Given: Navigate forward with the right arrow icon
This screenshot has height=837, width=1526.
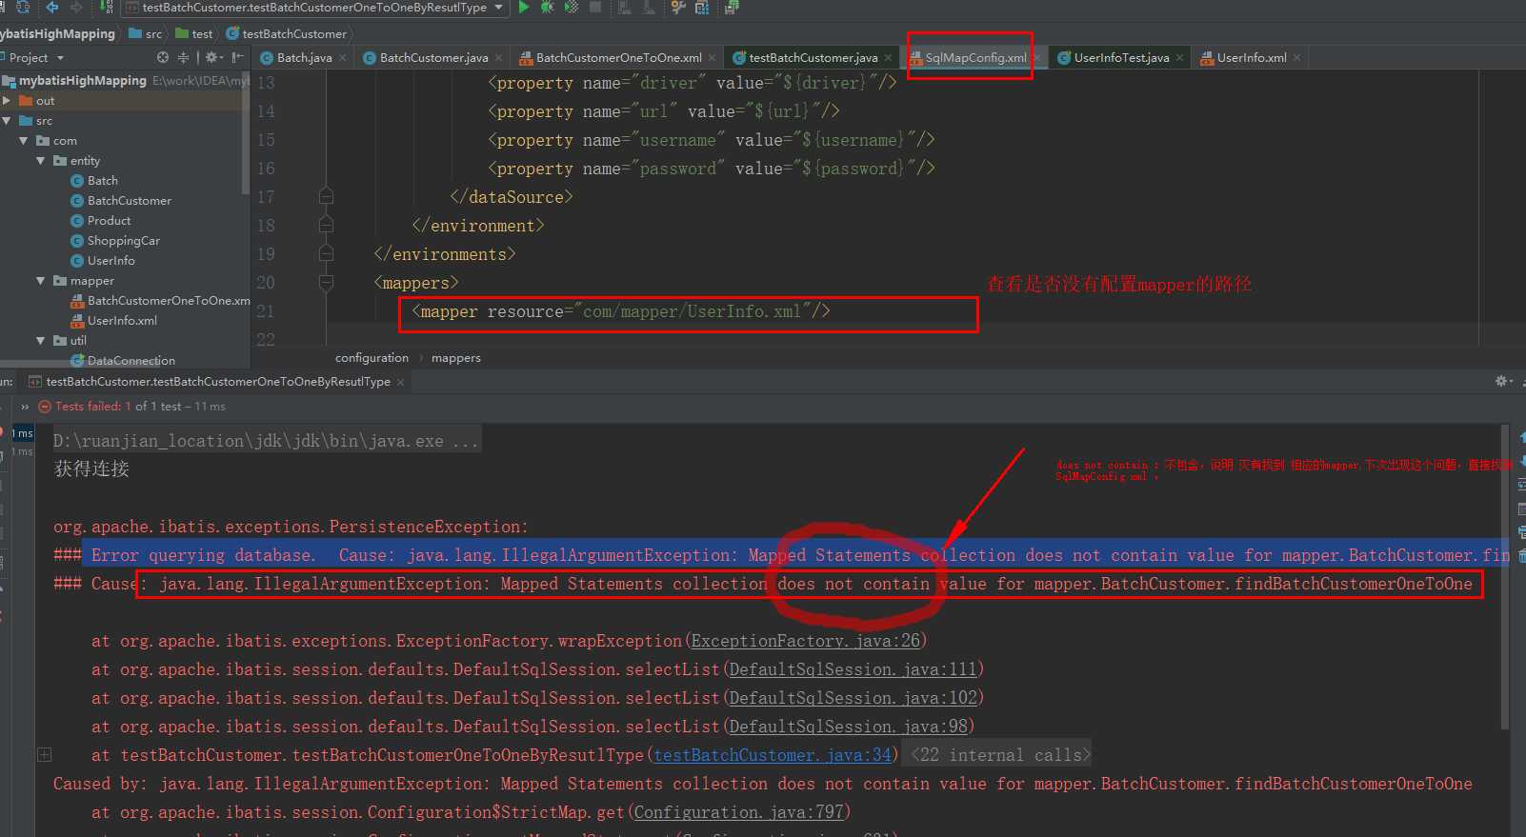Looking at the screenshot, I should [x=77, y=8].
